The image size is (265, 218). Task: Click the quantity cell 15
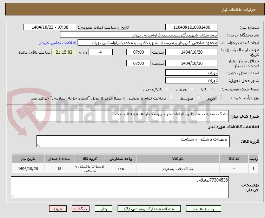pos(59,168)
